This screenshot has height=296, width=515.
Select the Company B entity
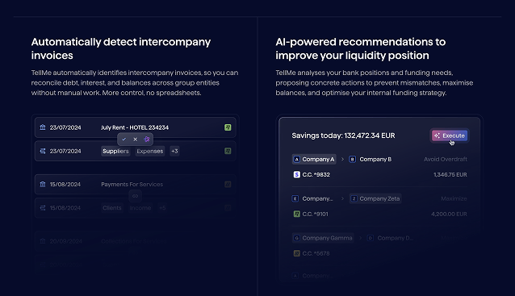(371, 159)
